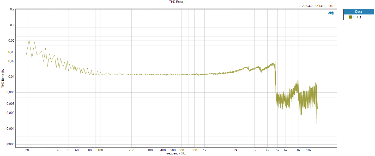Image resolution: width=375 pixels, height=156 pixels.
Task: Click the 6k frequency tick label
Action: click(x=286, y=150)
